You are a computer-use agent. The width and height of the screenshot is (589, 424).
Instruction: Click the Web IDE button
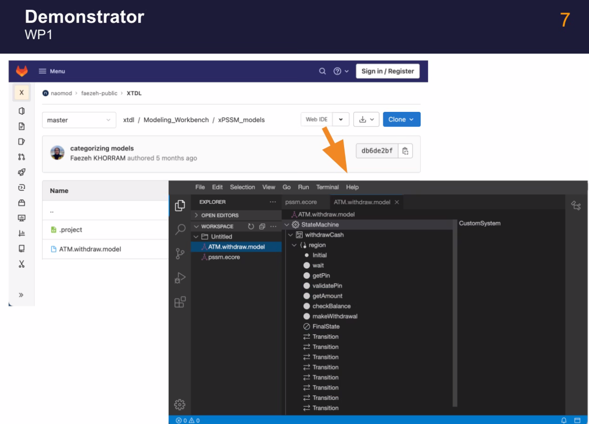tap(317, 119)
